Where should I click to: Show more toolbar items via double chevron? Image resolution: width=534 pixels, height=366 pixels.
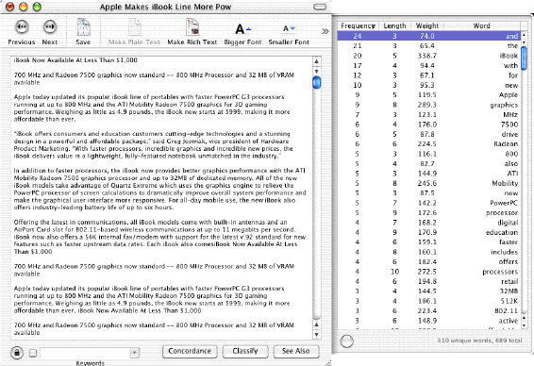pyautogui.click(x=325, y=31)
